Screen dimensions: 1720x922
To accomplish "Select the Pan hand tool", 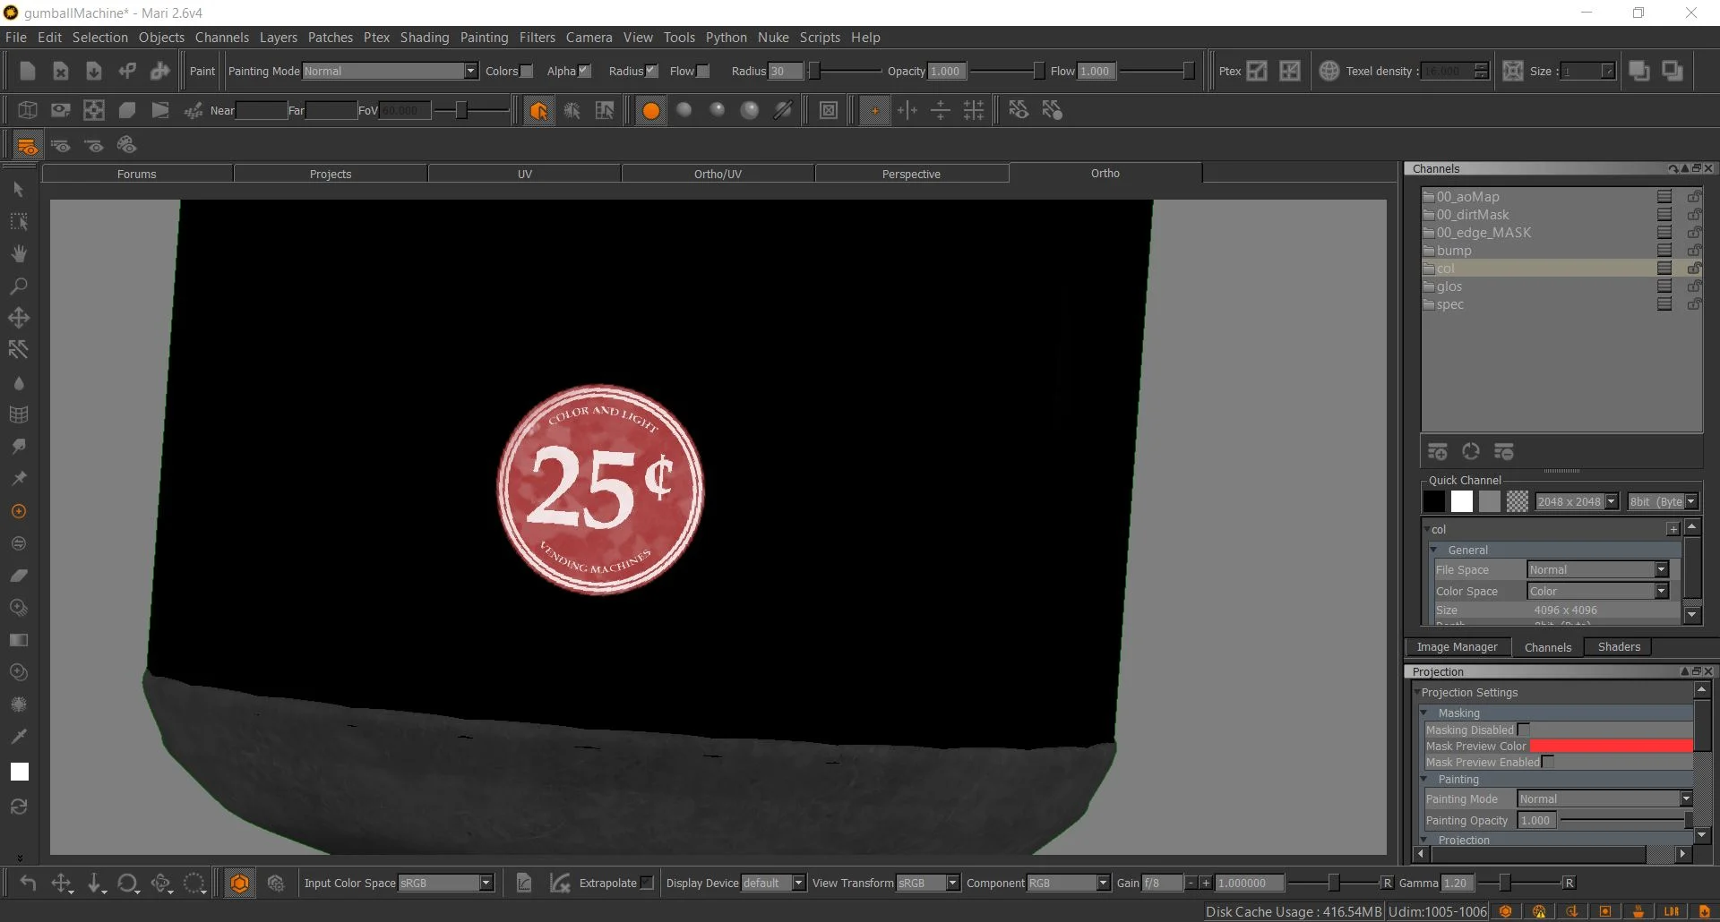I will [18, 253].
